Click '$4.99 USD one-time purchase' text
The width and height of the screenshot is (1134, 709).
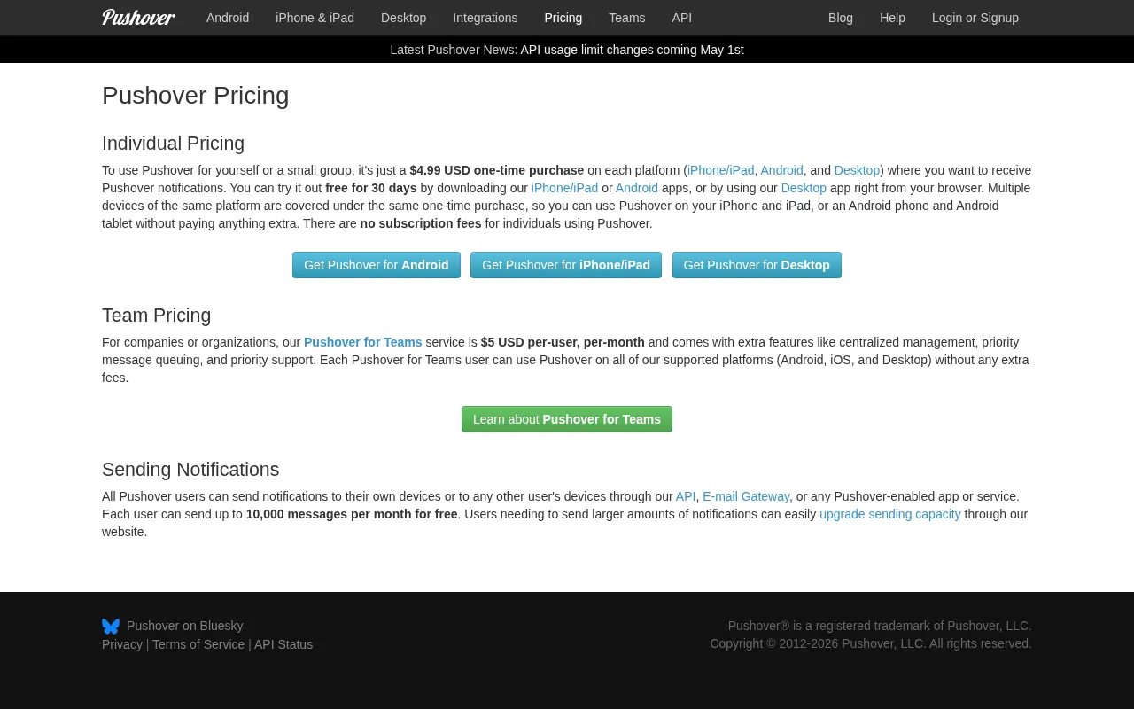(497, 170)
